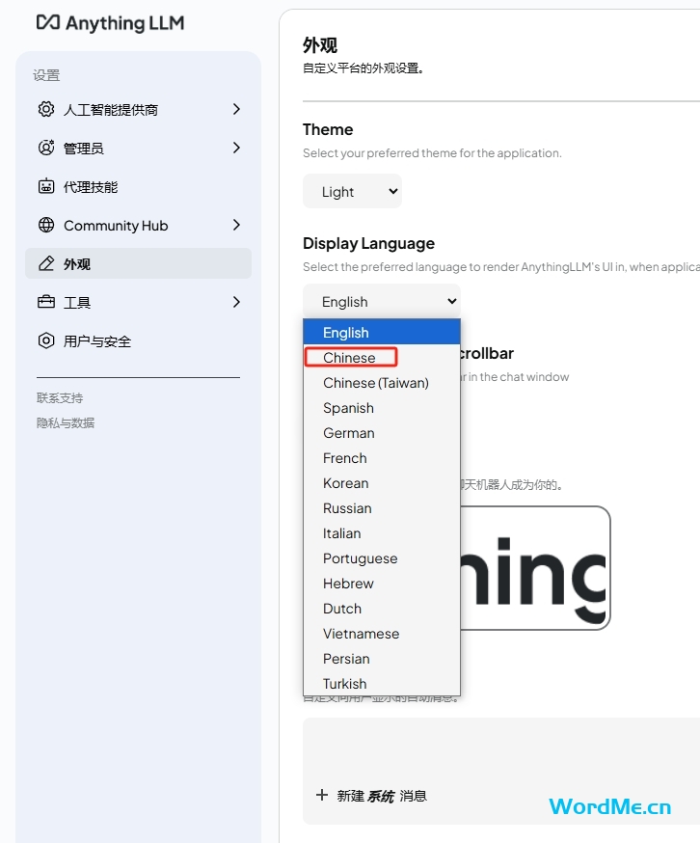Choose Portuguese language option
This screenshot has width=700, height=843.
point(382,558)
